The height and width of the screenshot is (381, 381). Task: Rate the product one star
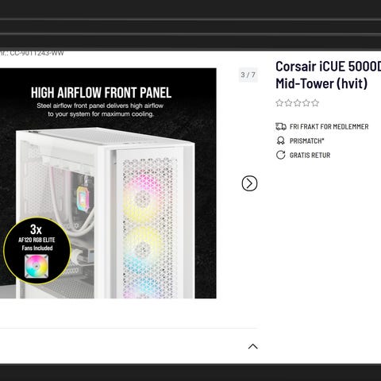pos(279,102)
